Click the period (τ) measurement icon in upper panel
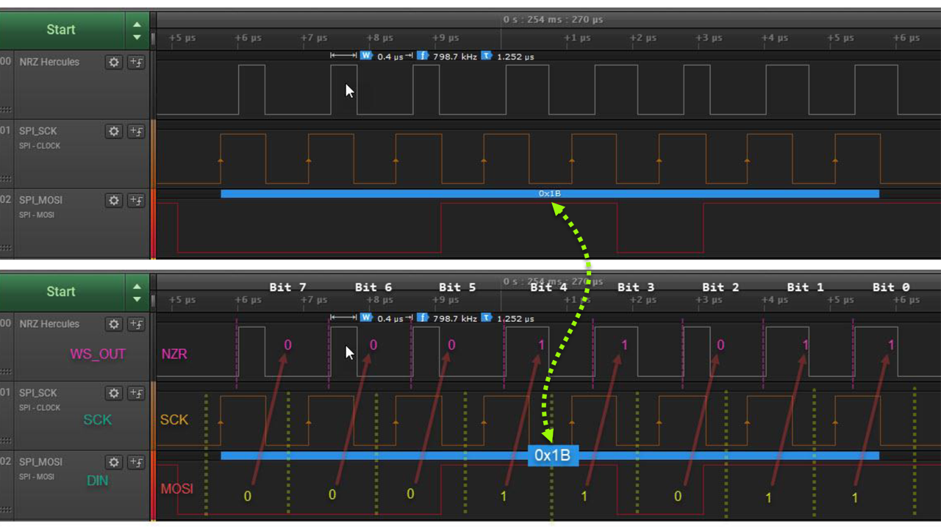 pos(487,56)
